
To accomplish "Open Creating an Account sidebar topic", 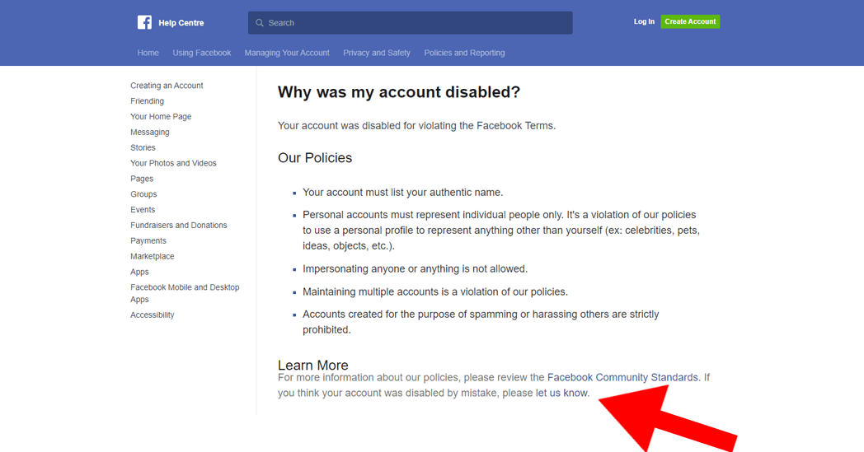I will [167, 86].
